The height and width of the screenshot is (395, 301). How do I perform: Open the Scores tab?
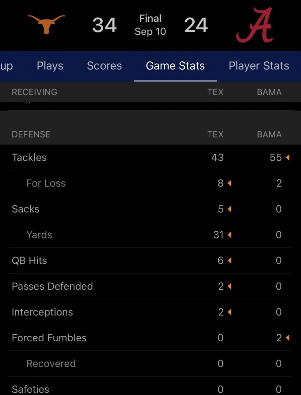pos(104,66)
